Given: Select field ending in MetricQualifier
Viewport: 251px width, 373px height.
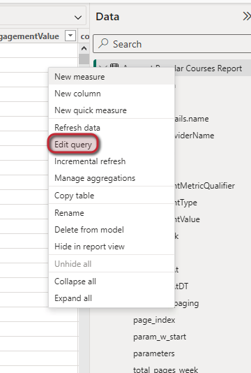Looking at the screenshot, I should 204,186.
